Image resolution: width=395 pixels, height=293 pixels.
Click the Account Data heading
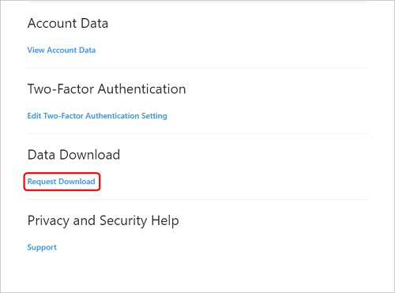click(68, 23)
